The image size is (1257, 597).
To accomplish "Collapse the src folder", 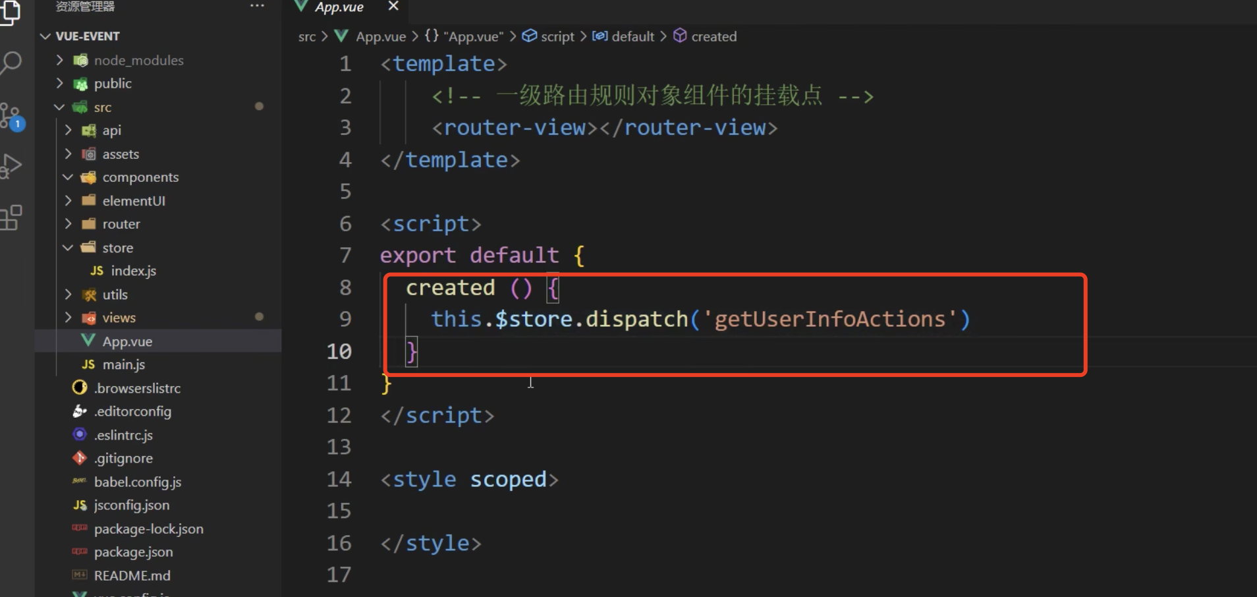I will (60, 107).
